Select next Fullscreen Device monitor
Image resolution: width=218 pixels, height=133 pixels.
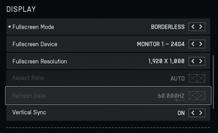click(x=201, y=44)
